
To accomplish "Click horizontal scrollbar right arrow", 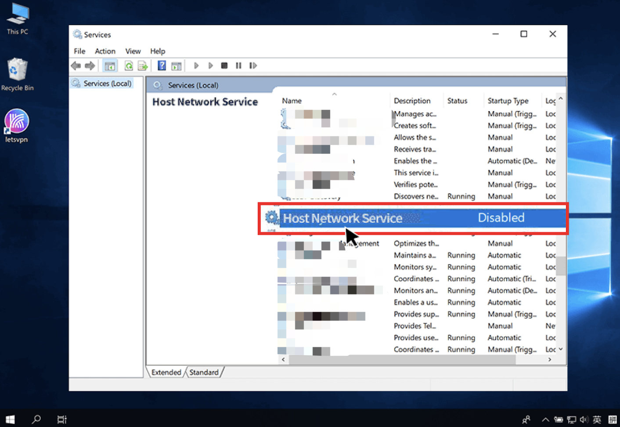I will 550,359.
